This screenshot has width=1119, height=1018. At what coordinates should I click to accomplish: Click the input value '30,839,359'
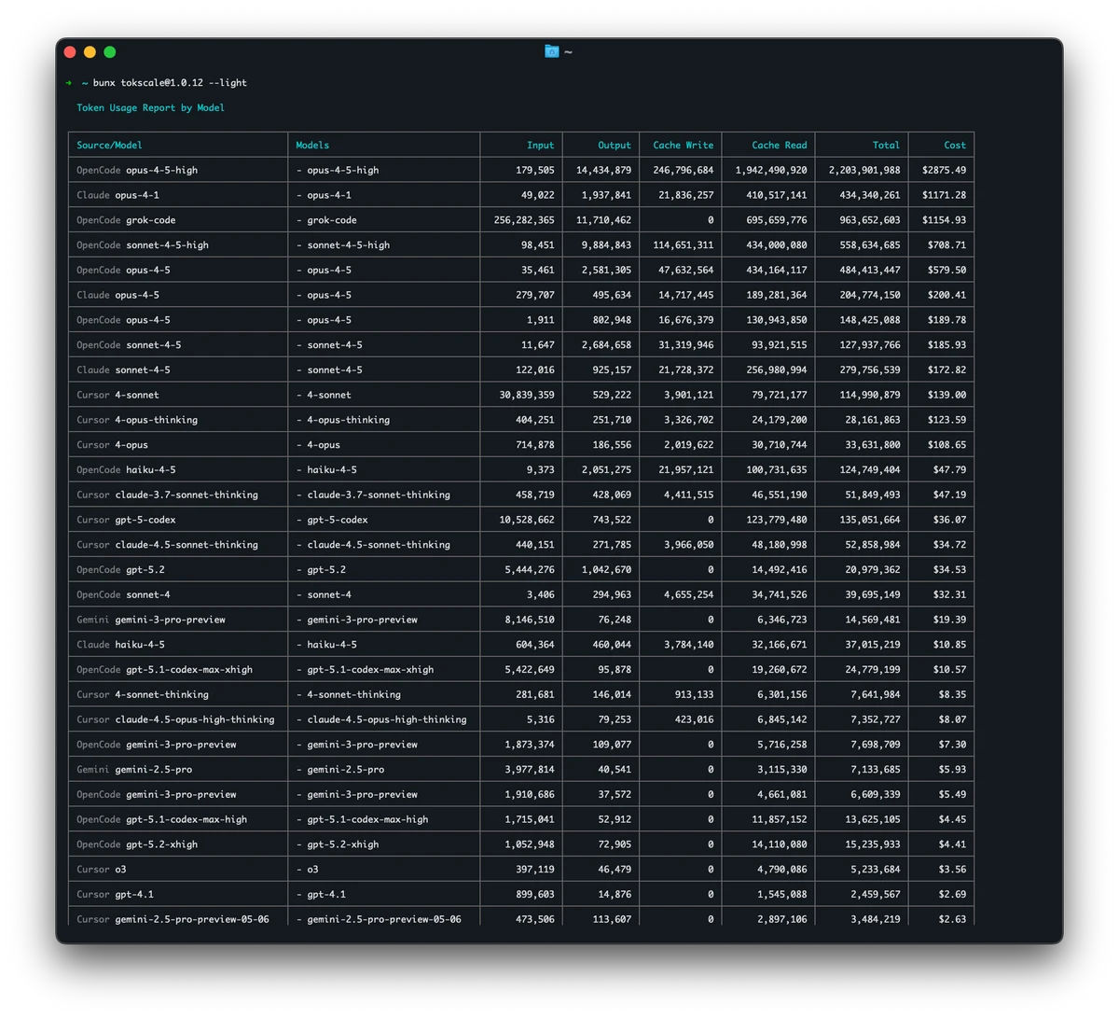(x=527, y=395)
